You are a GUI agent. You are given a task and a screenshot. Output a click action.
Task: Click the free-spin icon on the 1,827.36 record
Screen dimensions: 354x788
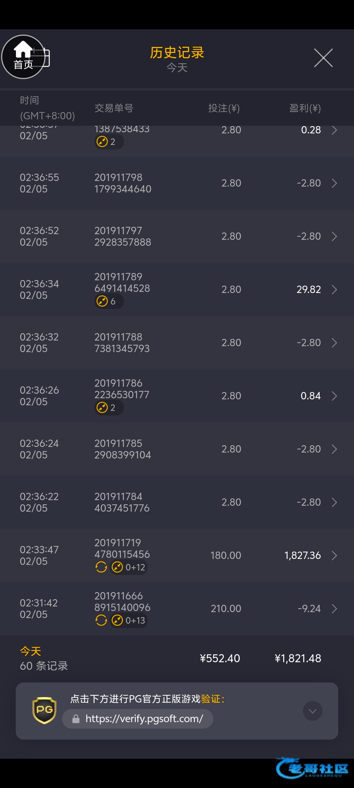point(101,567)
